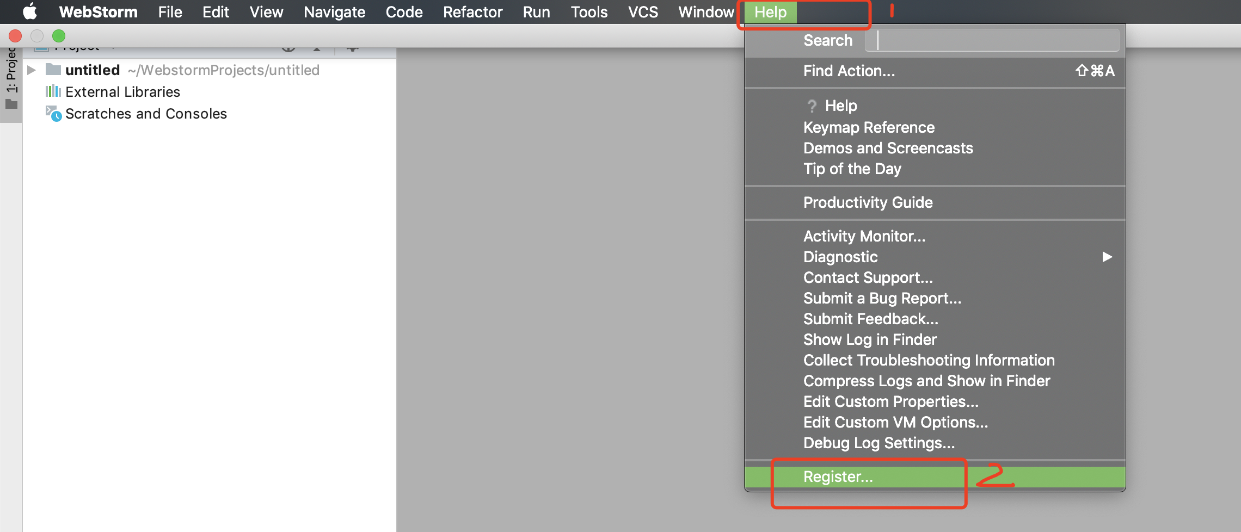Select Submit Feedback...
1241x532 pixels.
[935, 319]
